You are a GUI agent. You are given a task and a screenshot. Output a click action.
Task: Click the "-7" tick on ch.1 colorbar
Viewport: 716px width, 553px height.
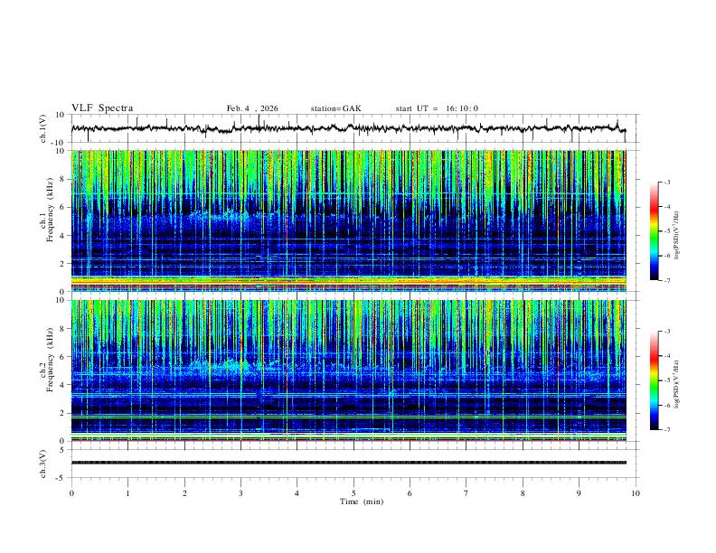point(666,280)
